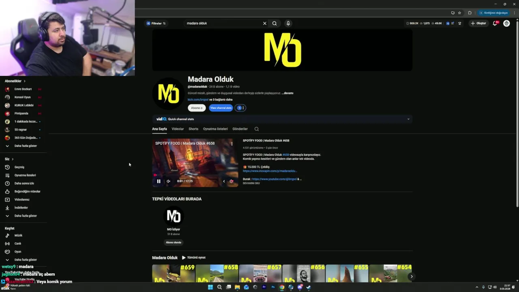Image resolution: width=519 pixels, height=292 pixels.
Task: Bookmark this page with the star icon
Action: [459, 13]
